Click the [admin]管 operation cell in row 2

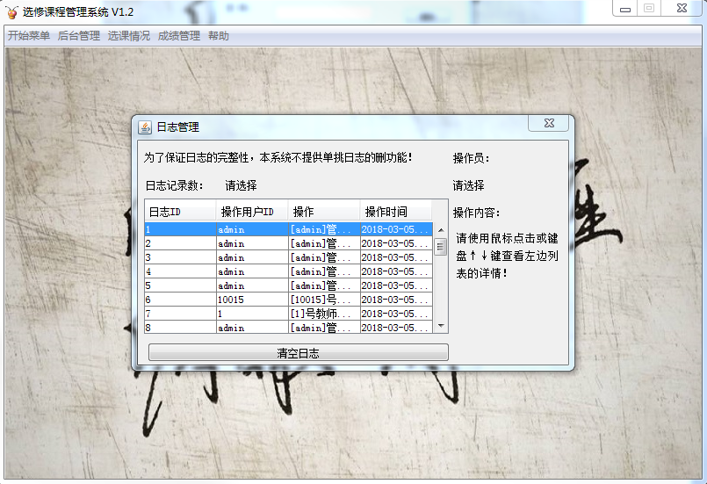pos(324,243)
